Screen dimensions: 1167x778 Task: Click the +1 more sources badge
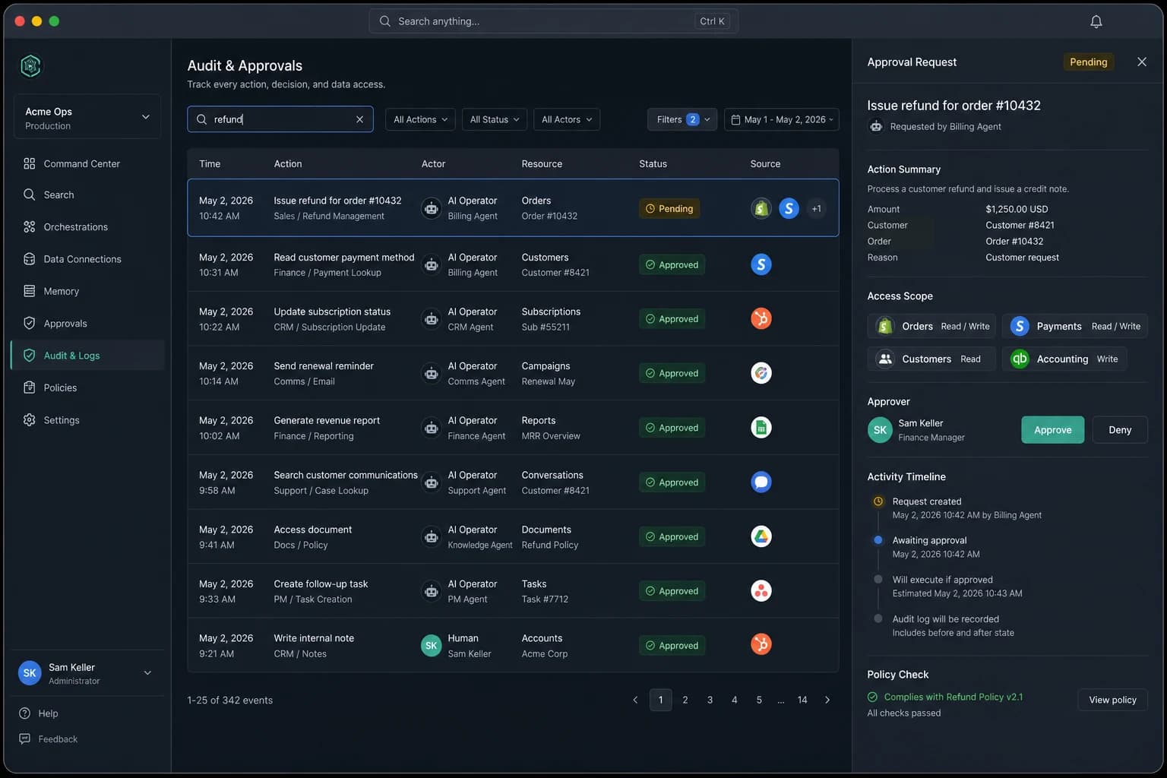(816, 208)
